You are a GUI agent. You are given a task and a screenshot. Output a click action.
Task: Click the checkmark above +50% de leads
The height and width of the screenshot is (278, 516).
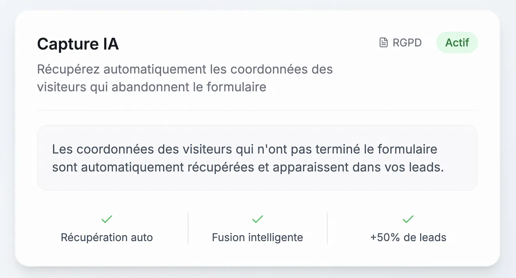pos(408,219)
